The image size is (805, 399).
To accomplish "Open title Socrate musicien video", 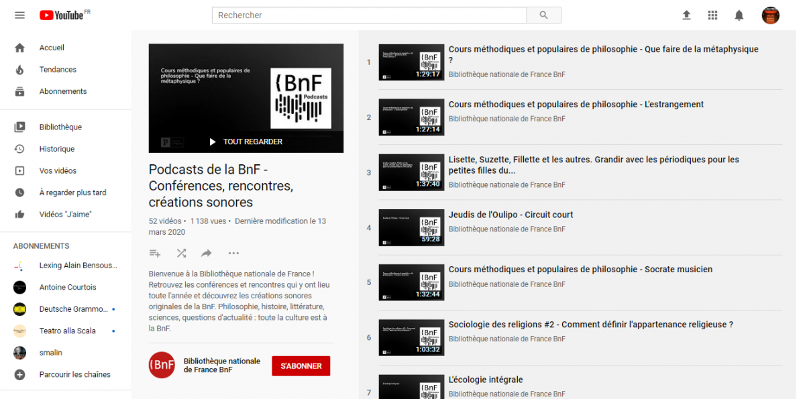I will 580,269.
